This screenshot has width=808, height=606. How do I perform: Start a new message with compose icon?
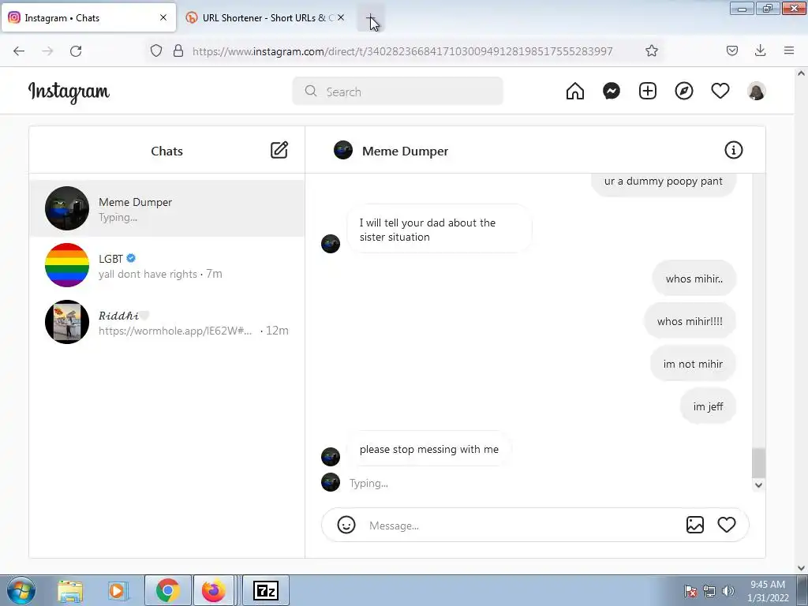tap(279, 150)
